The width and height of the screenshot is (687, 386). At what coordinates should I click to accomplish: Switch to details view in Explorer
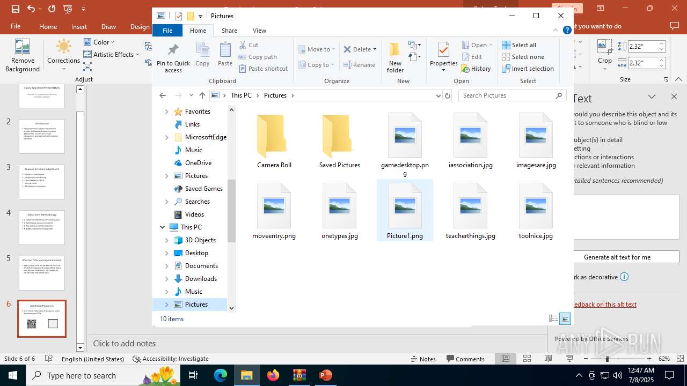point(553,318)
